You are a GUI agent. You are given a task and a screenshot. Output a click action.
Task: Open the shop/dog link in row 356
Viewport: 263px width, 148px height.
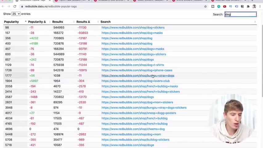[127, 38]
